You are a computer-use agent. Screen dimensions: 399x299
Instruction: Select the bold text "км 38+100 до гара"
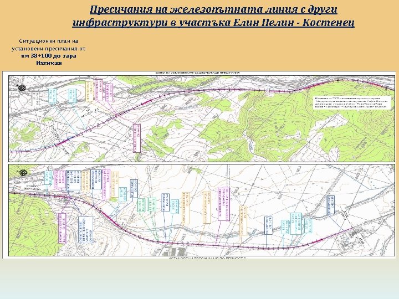(49, 56)
